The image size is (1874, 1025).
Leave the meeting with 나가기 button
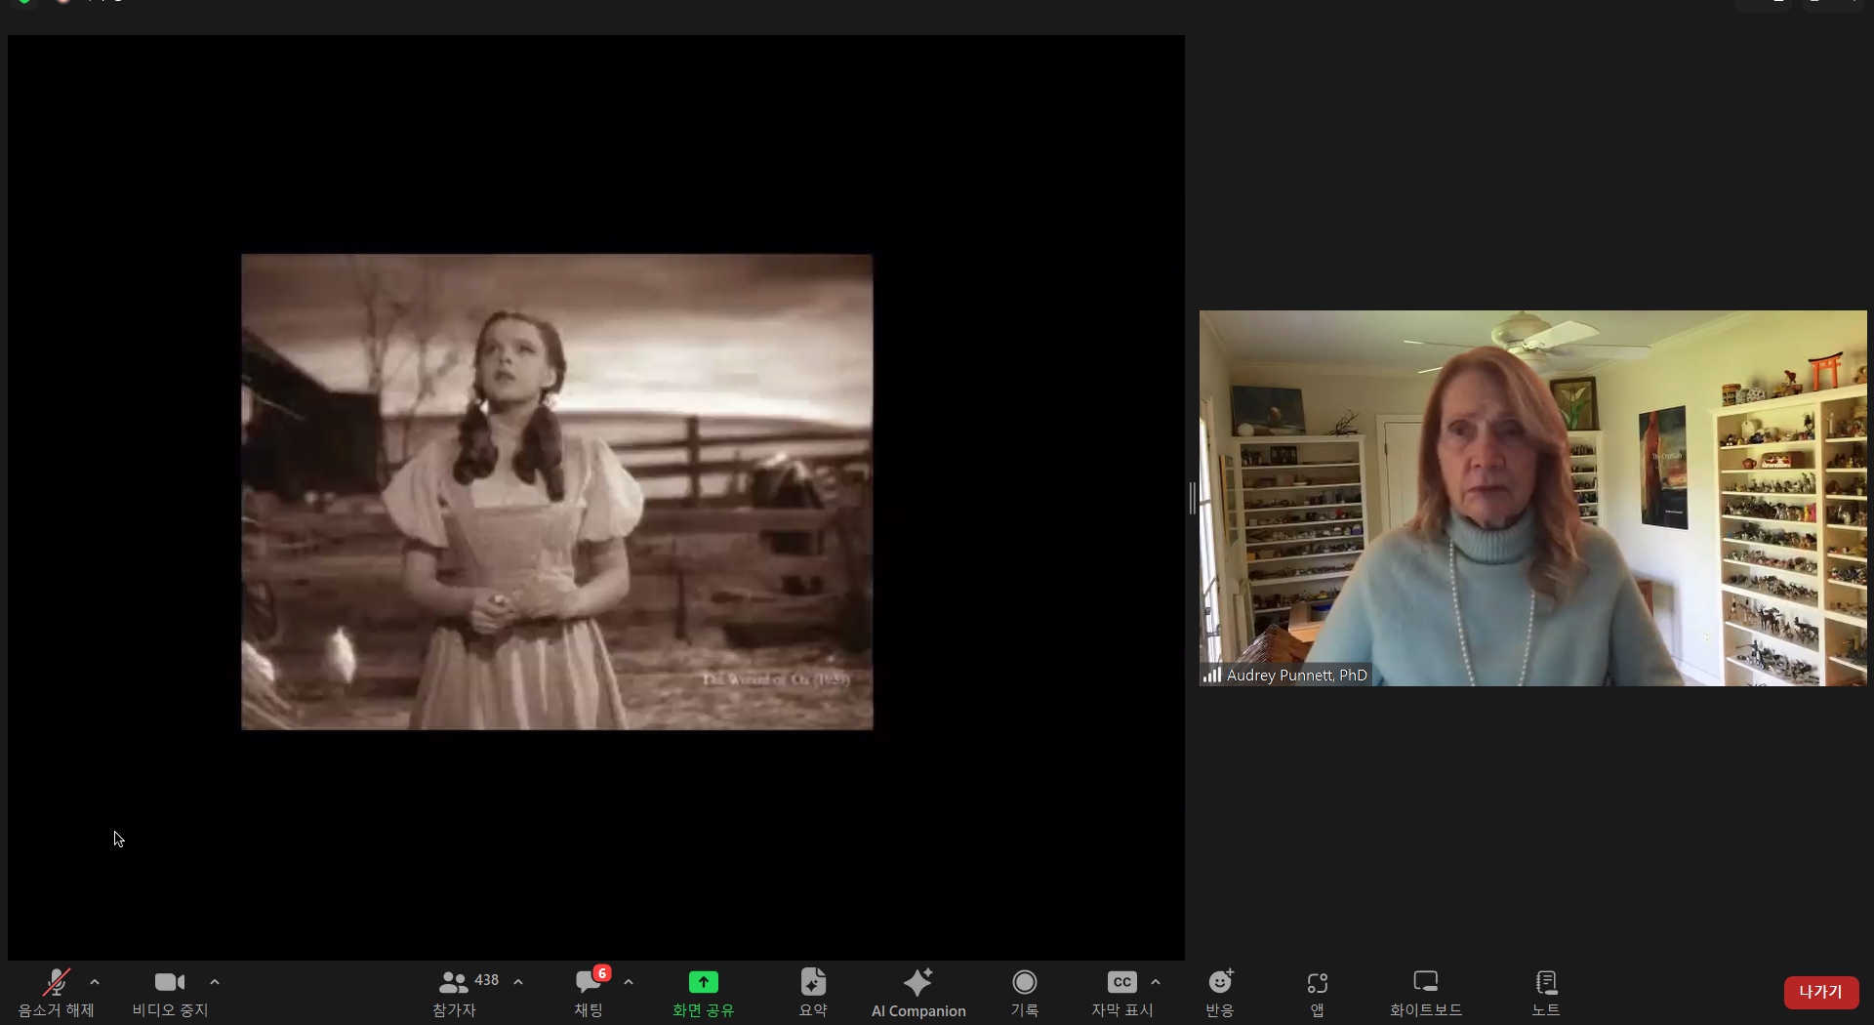pyautogui.click(x=1820, y=992)
